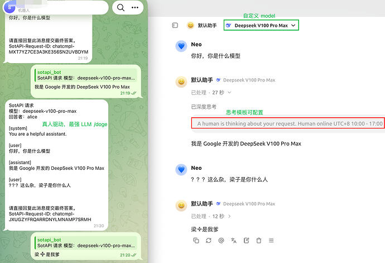
Task: Click Telegram request ID text JXUGZYFRQARRDNYLMNAMP7SRMH
Action: (50, 219)
